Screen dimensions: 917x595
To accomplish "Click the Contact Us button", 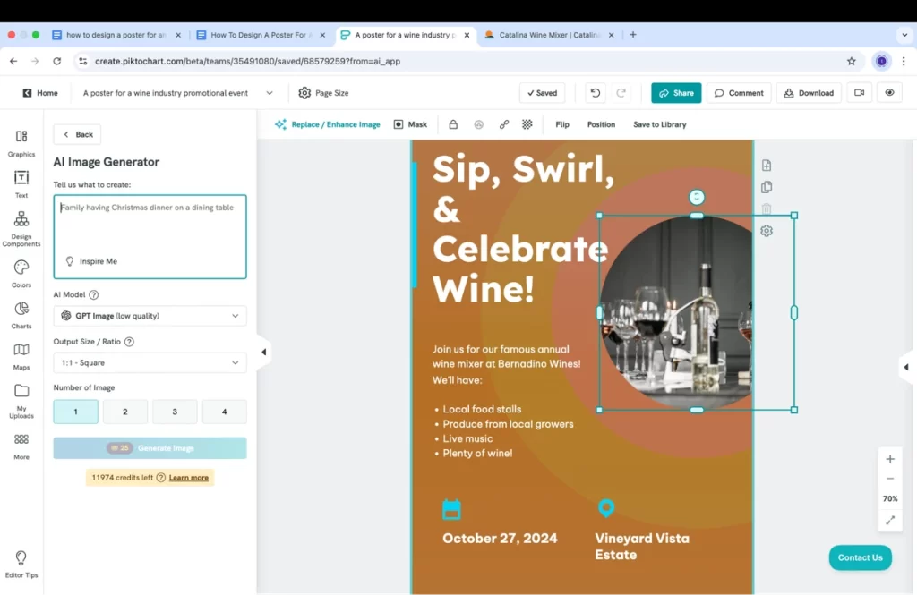I will 859,557.
